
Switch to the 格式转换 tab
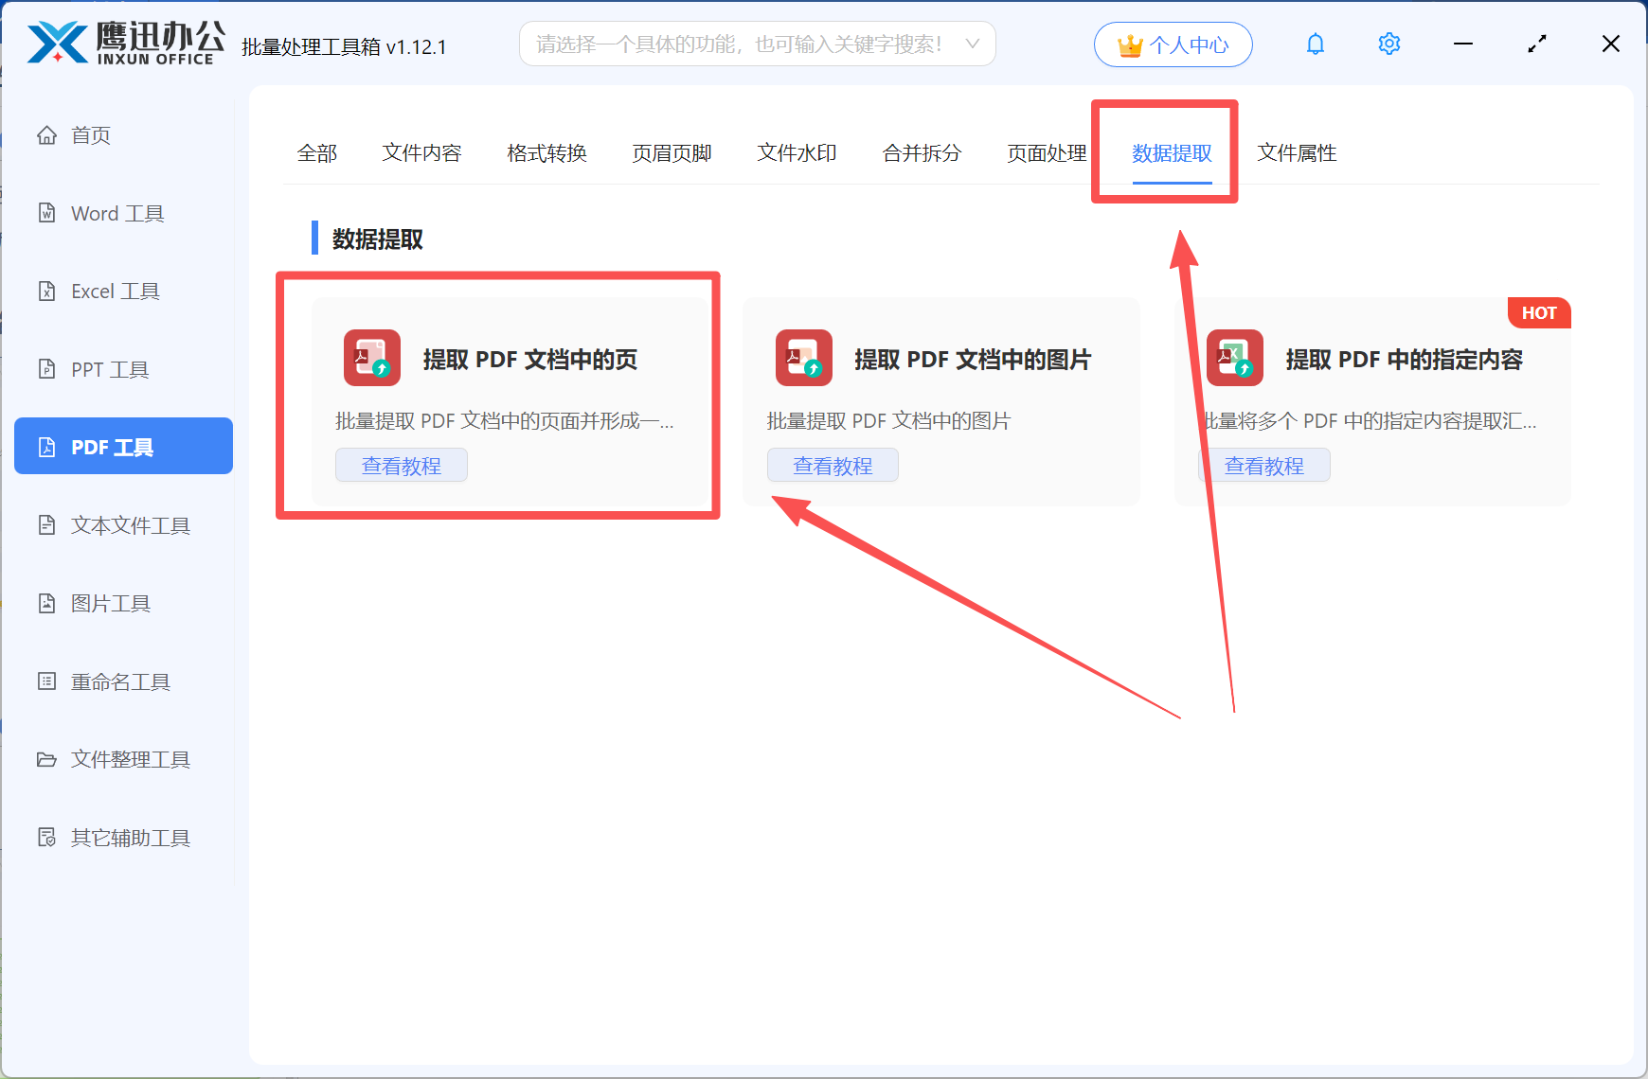(546, 152)
